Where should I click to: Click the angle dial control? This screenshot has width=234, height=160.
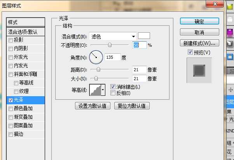point(96,57)
